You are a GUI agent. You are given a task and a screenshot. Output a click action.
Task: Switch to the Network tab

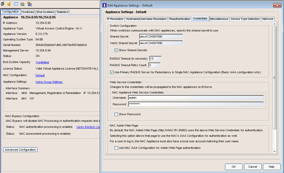pos(268,19)
